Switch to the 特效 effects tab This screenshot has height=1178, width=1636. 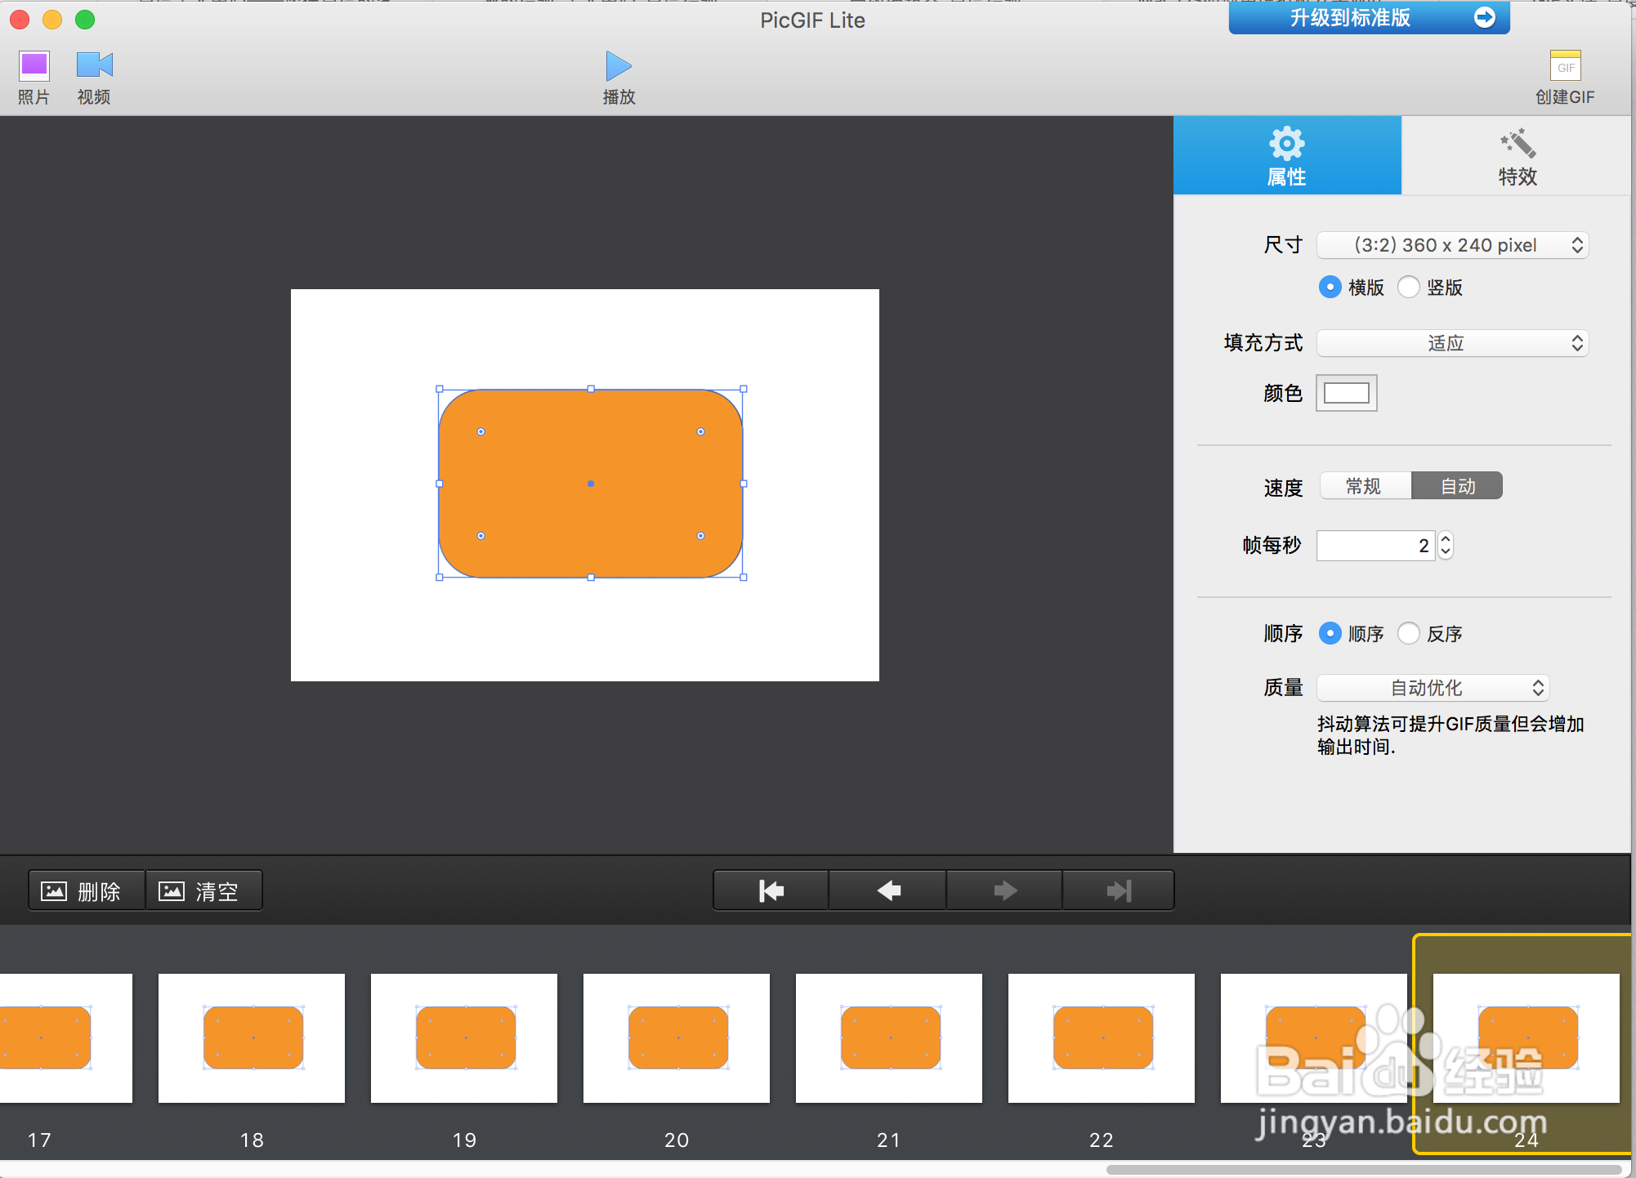pos(1518,155)
